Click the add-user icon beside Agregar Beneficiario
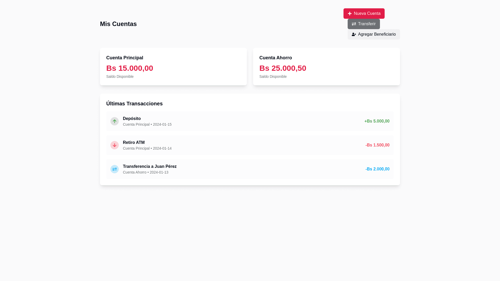 pos(354,34)
